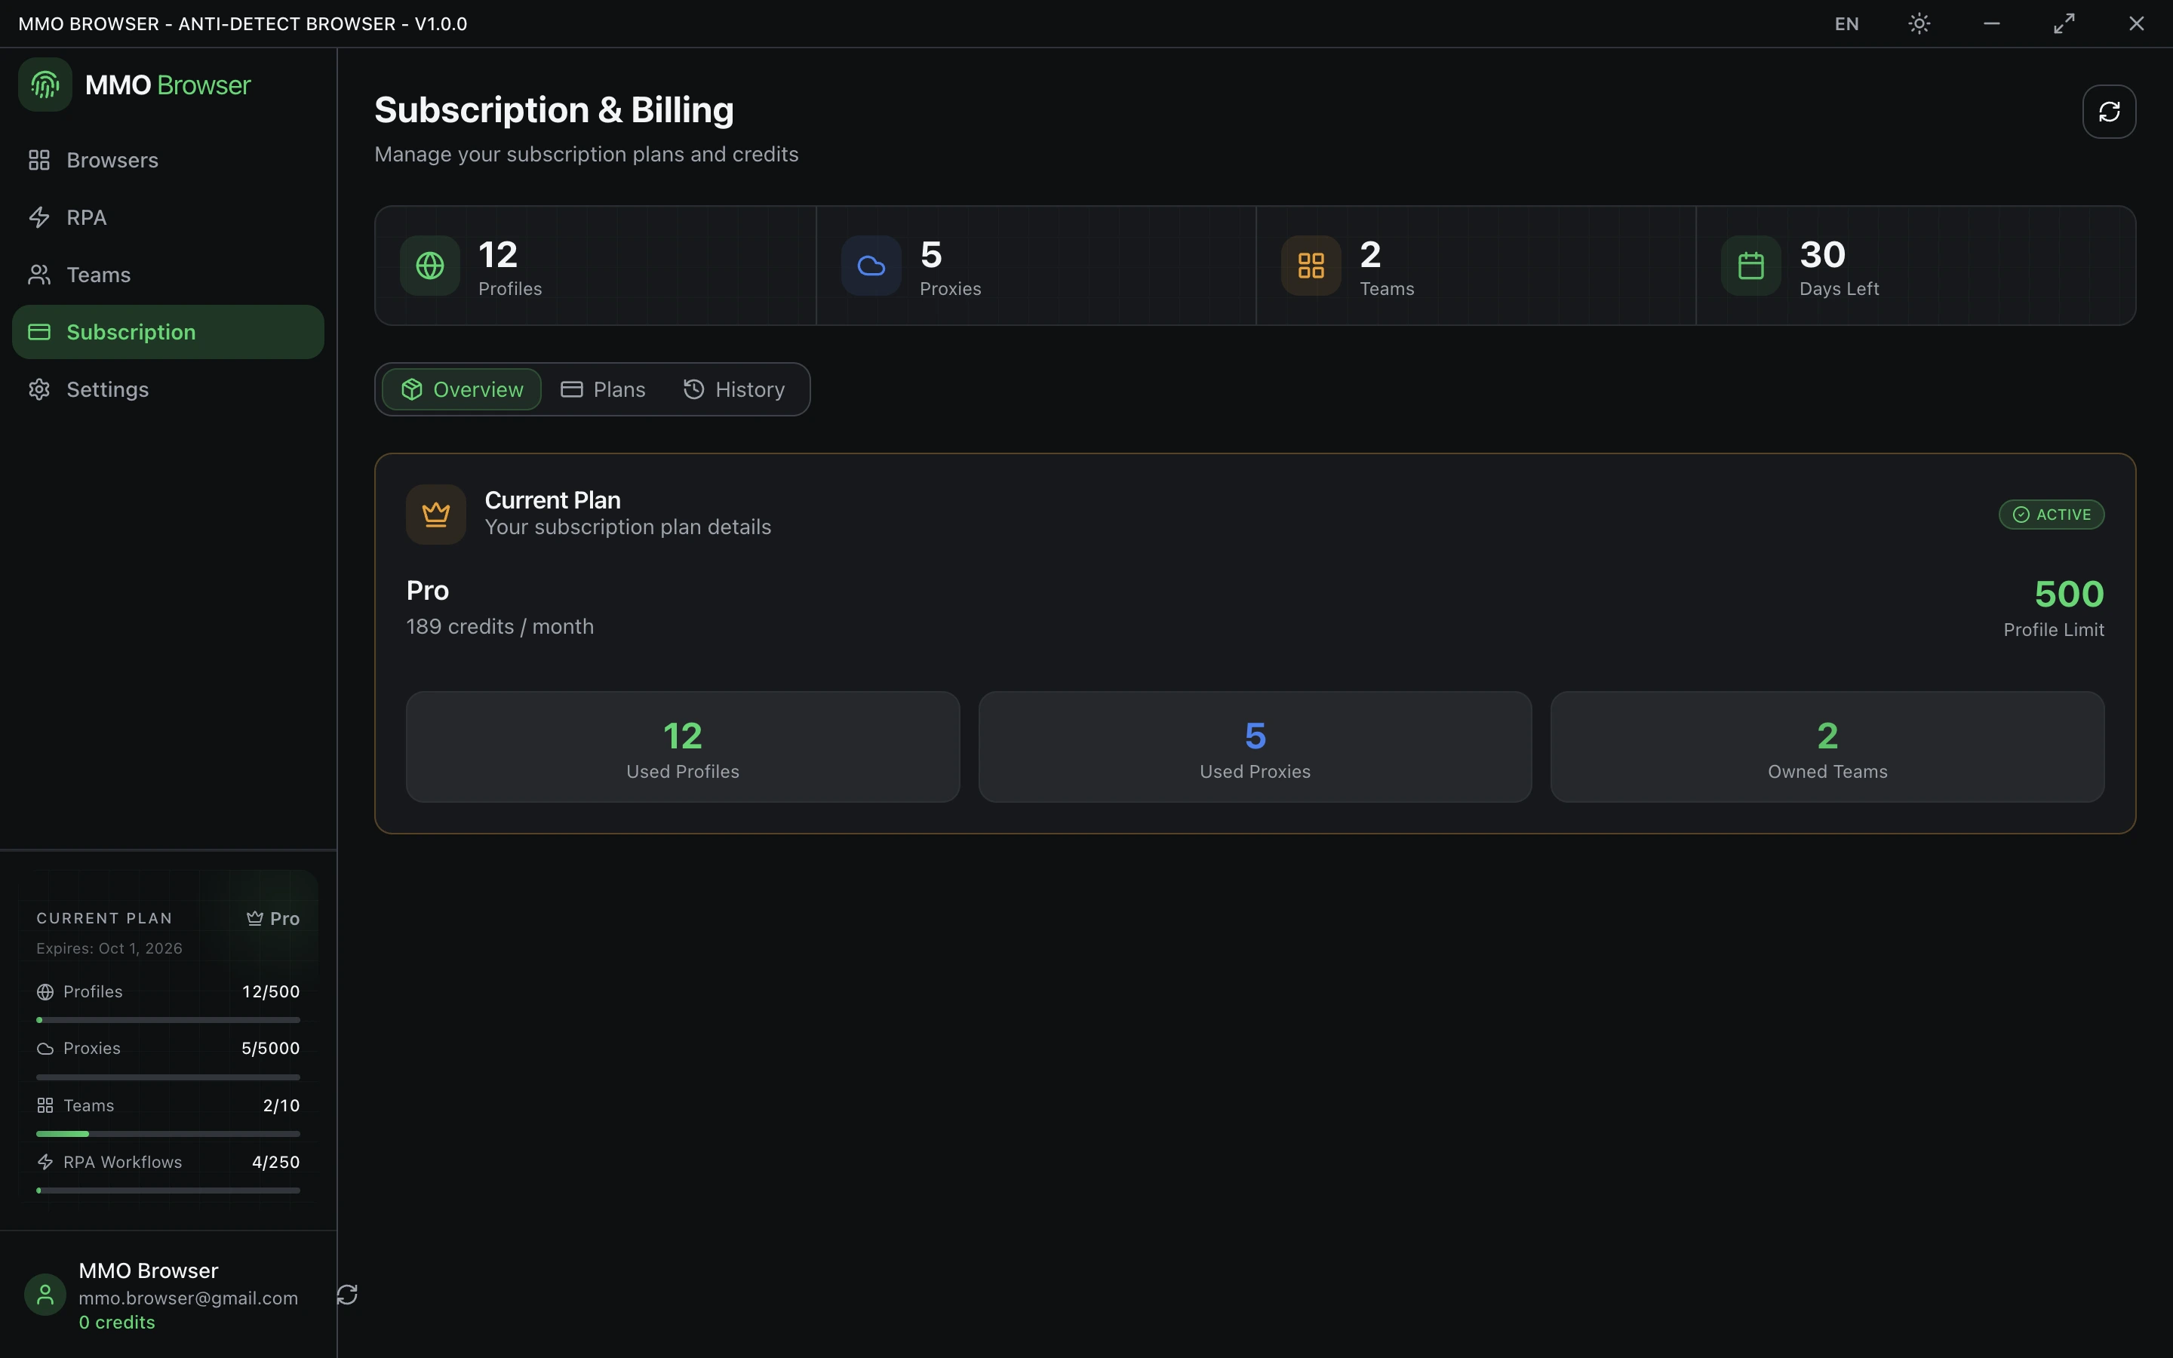Click the cloud icon on Proxies stat card

pyautogui.click(x=871, y=265)
